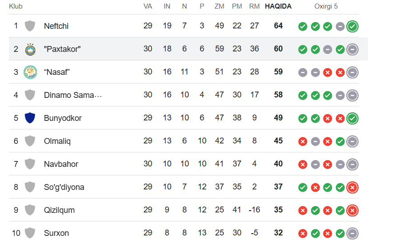Click the HAQIDA points column header

tap(278, 6)
